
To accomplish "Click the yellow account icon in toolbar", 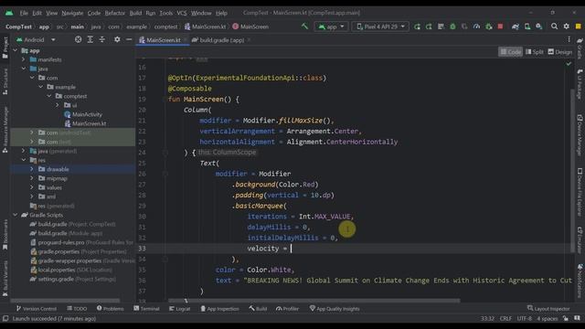I will point(579,27).
